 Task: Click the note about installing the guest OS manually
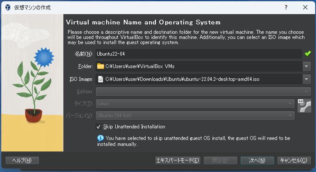point(194,141)
